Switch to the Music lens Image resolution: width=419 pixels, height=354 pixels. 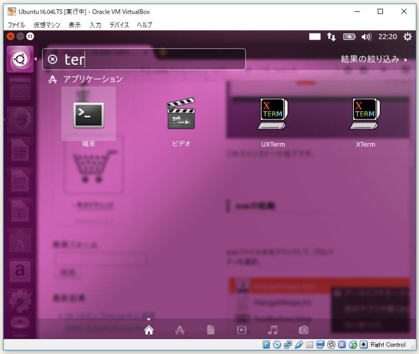273,330
